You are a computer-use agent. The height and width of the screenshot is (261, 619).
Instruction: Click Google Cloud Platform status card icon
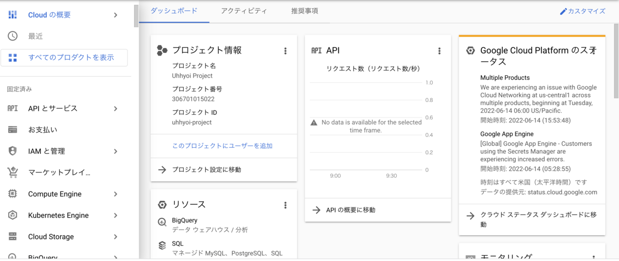coord(470,50)
